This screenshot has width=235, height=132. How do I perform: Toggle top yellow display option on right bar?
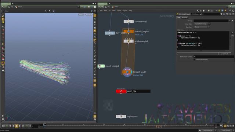point(95,16)
